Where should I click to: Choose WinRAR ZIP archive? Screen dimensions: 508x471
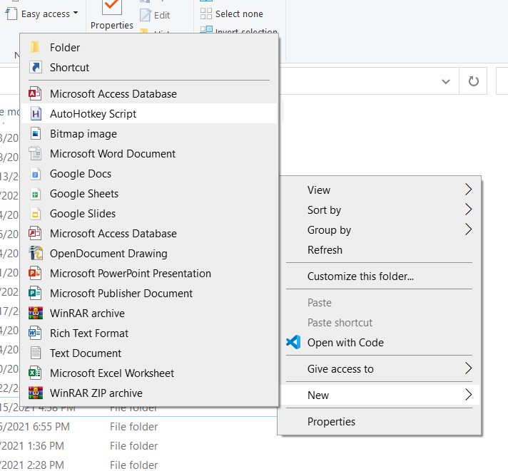point(149,393)
